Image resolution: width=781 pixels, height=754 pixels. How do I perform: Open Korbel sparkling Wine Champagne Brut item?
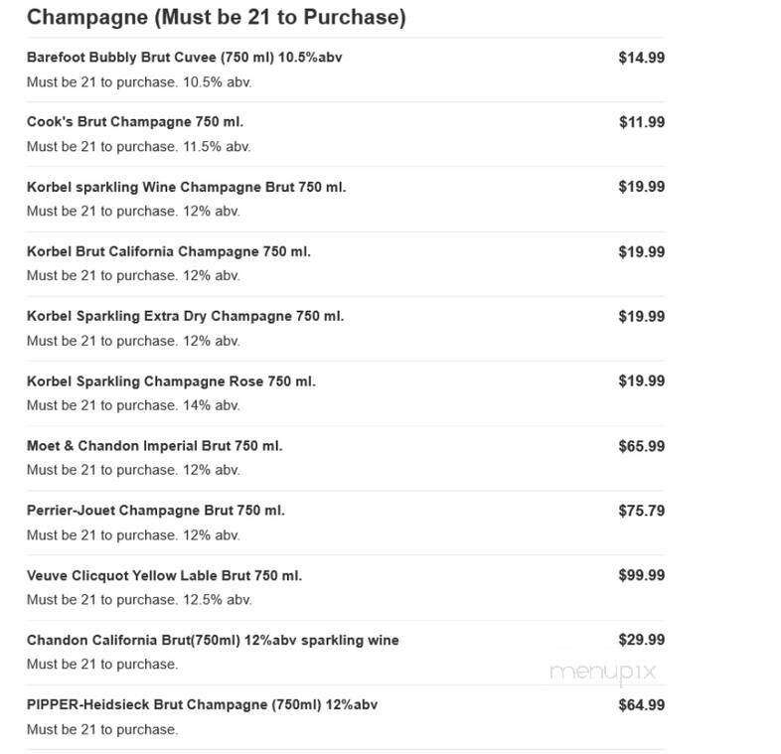click(x=186, y=187)
